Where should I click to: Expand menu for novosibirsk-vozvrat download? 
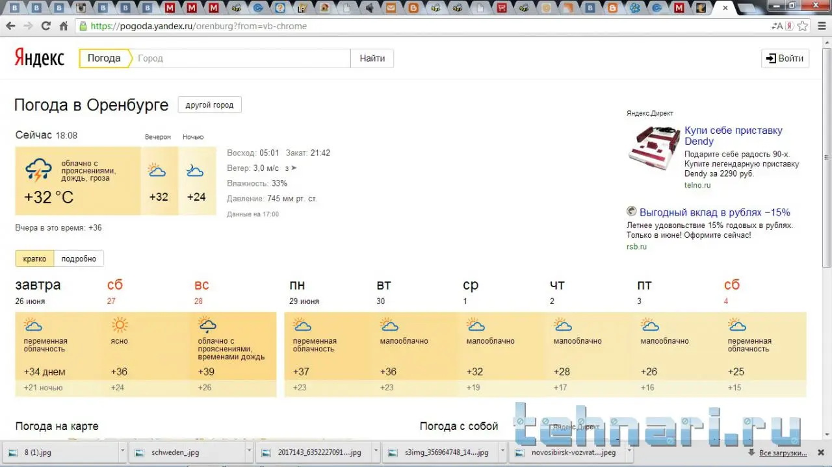click(x=628, y=452)
